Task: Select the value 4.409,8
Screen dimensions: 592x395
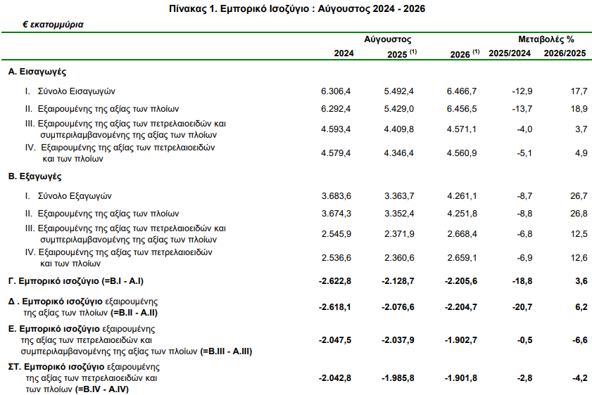Action: click(x=398, y=129)
